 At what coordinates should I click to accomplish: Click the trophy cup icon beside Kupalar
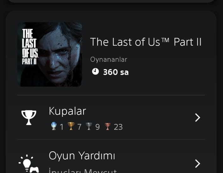[29, 117]
